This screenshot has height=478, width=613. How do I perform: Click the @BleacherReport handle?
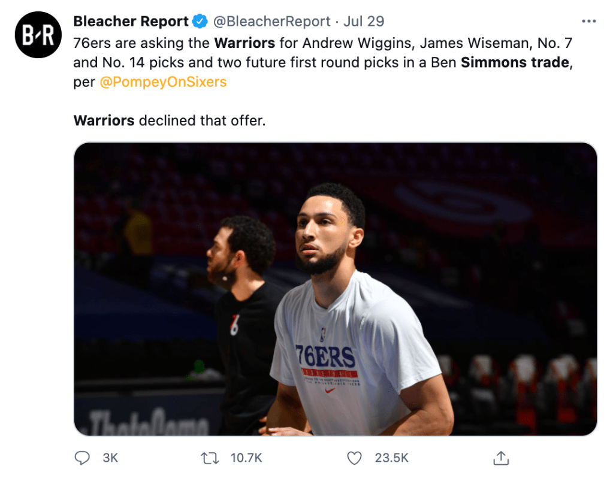click(x=272, y=22)
